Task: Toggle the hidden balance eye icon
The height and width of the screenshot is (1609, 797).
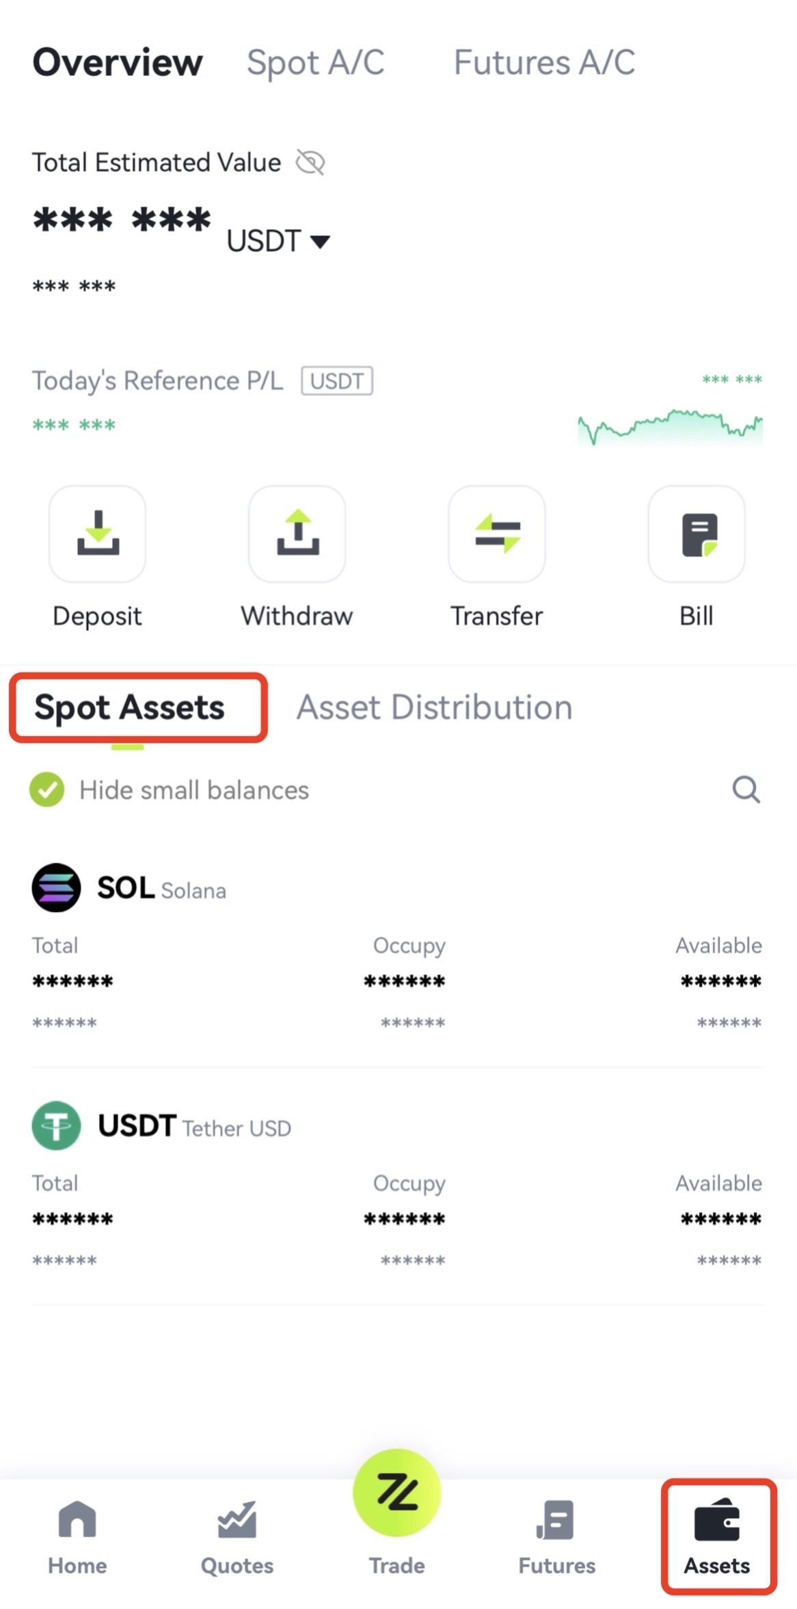Action: click(x=310, y=163)
